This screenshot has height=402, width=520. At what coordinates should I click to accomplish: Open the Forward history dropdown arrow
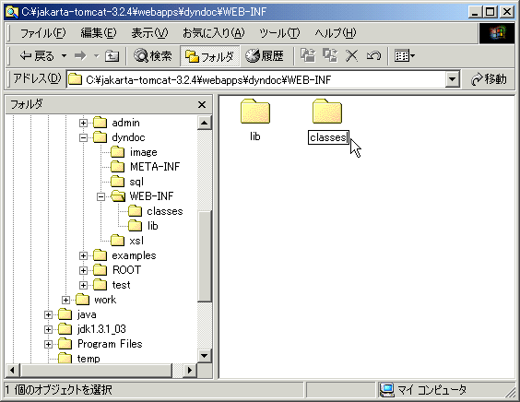click(96, 56)
